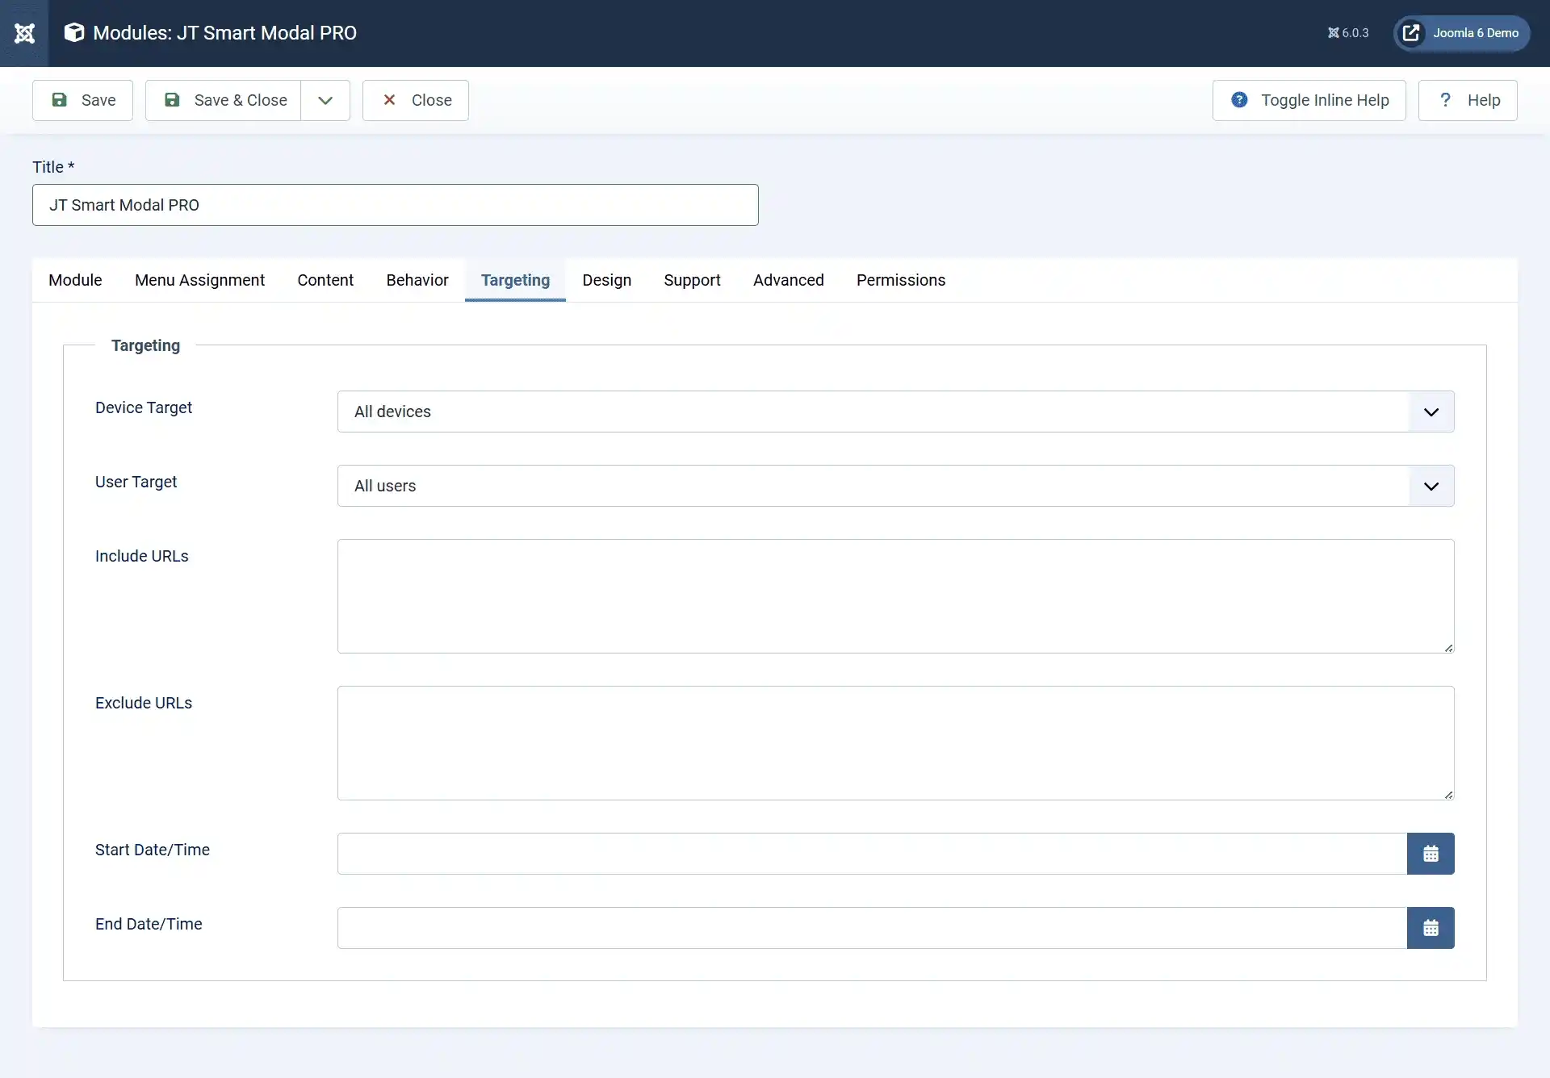
Task: Click the Include URLs text area
Action: 896,596
